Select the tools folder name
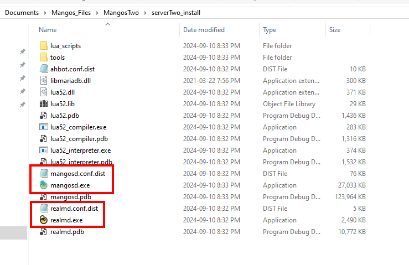 (58, 58)
